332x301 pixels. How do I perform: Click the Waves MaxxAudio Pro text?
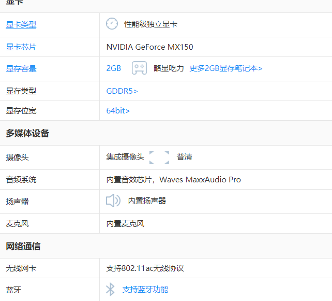coord(200,180)
